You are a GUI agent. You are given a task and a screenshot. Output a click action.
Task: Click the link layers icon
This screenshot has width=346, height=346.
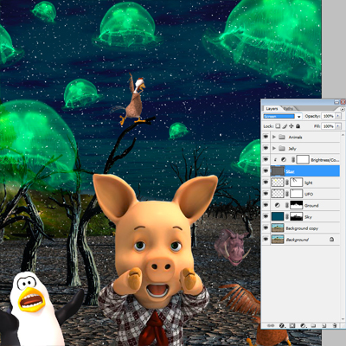270,325
